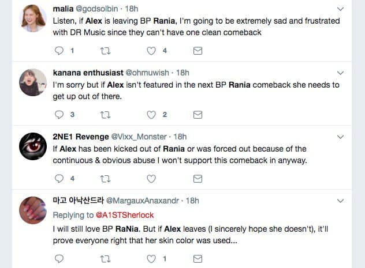Retweet malia's tweet about DR Music
This screenshot has width=365, height=268.
(x=105, y=51)
